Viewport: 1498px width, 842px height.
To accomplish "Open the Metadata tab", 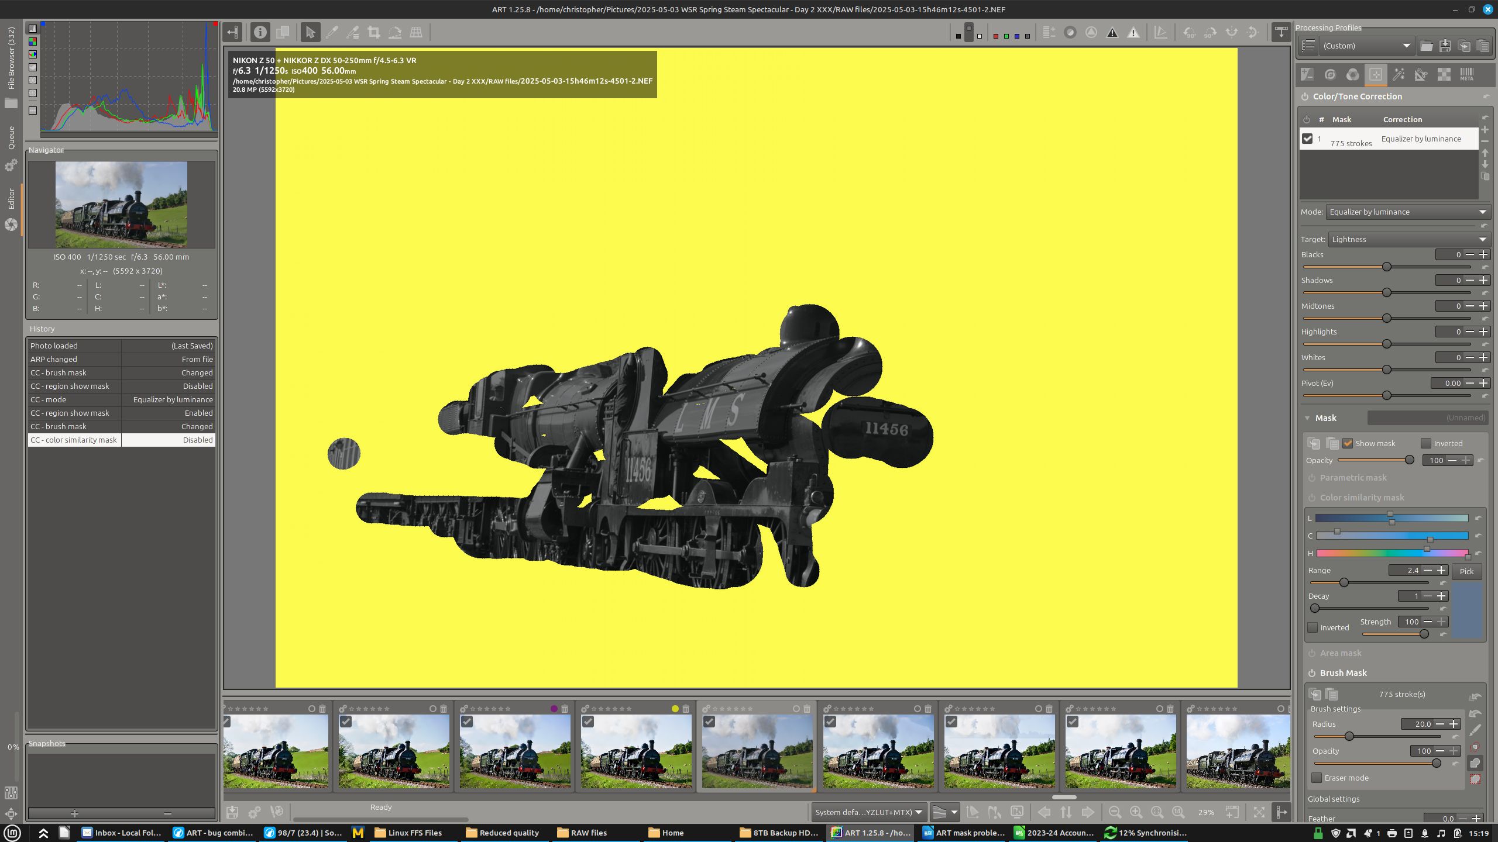I will click(1467, 74).
